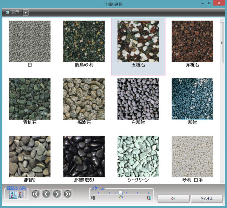Image resolution: width=227 pixels, height=208 pixels.
Task: Click the 細 fine scale label
Action: tap(93, 198)
